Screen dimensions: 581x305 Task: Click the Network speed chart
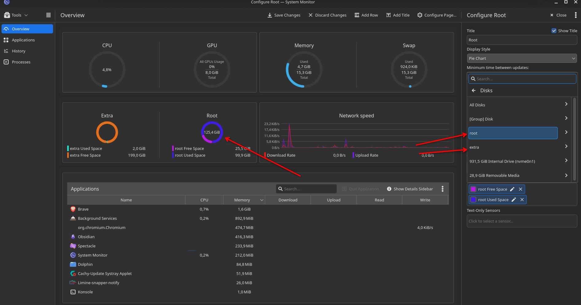[356, 136]
